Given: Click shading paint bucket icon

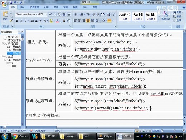Looking at the screenshot, I should coord(103,20).
